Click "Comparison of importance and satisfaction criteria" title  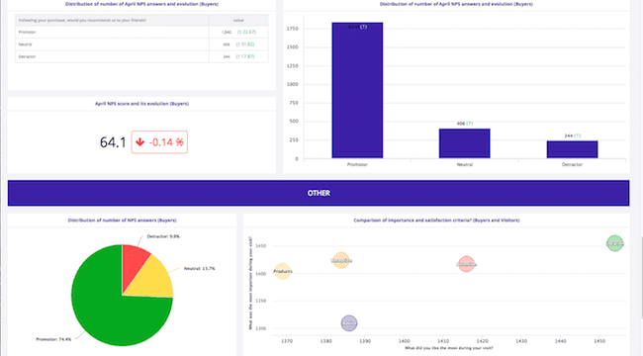(x=436, y=221)
